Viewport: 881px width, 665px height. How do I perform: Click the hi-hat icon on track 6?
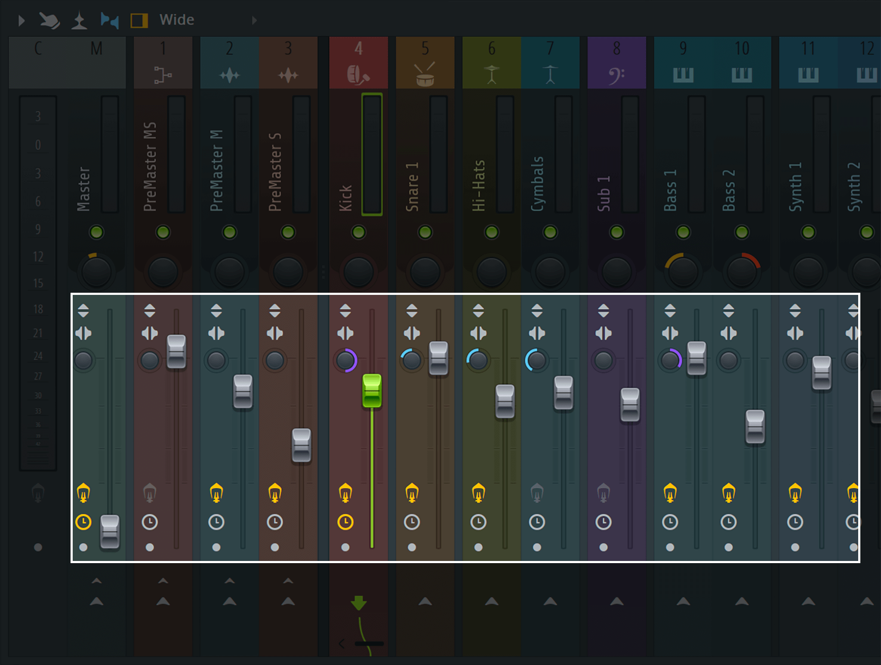[492, 75]
